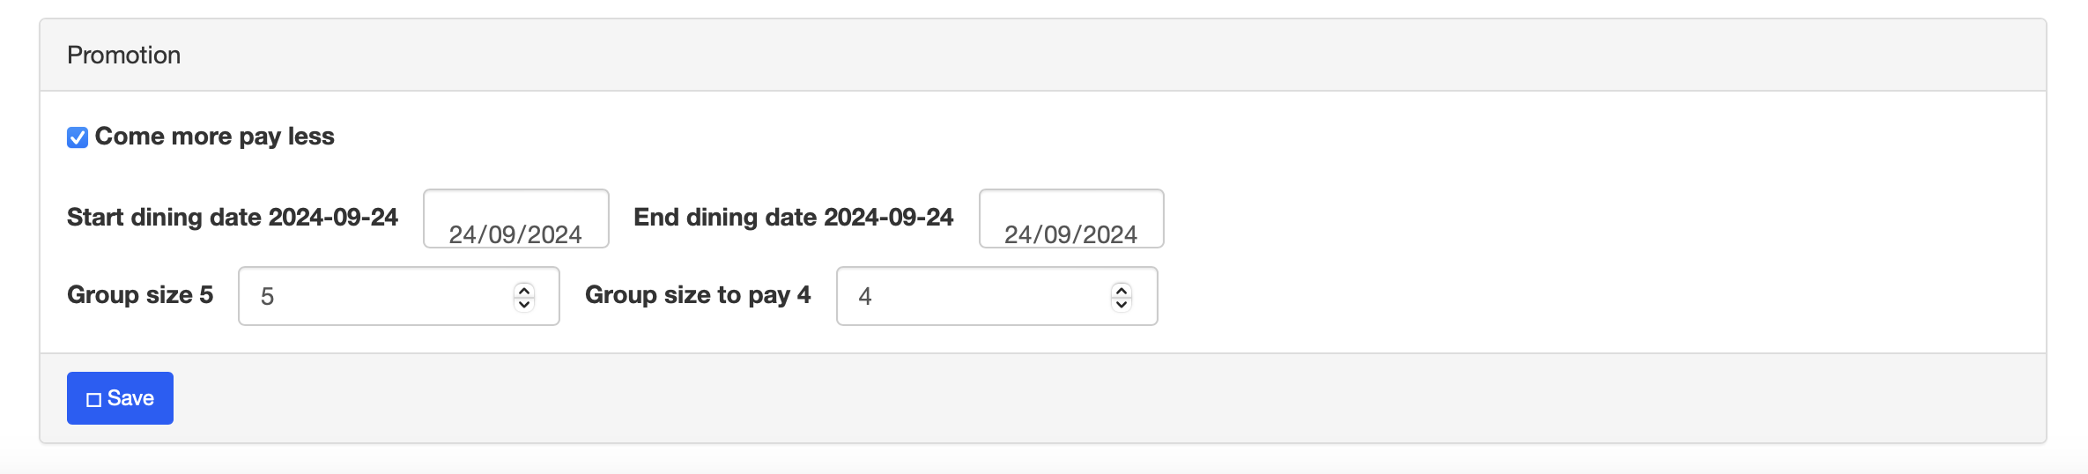Select the month part of the end date

(1057, 234)
